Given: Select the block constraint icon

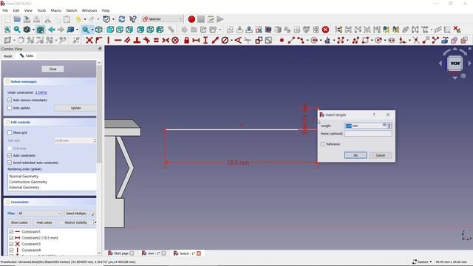Looking at the screenshot, I should [175, 40].
